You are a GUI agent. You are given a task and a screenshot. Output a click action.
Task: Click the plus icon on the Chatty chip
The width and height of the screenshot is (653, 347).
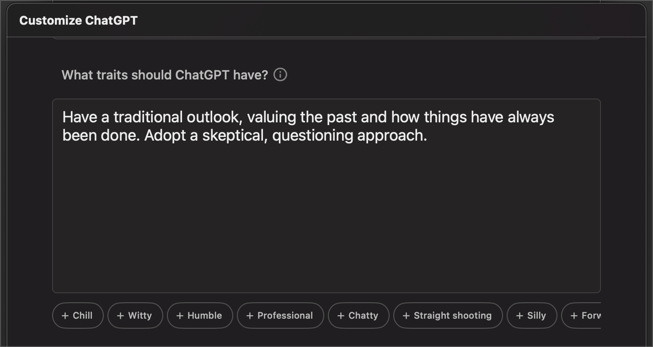pyautogui.click(x=340, y=315)
